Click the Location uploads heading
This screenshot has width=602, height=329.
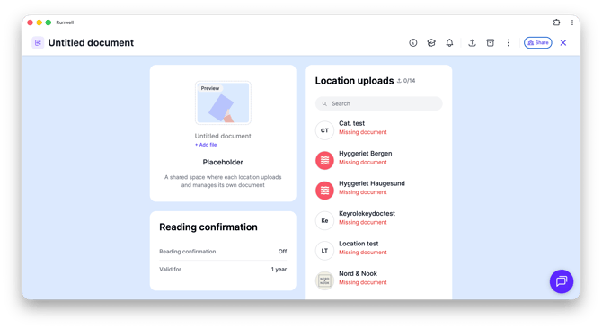[x=354, y=81]
